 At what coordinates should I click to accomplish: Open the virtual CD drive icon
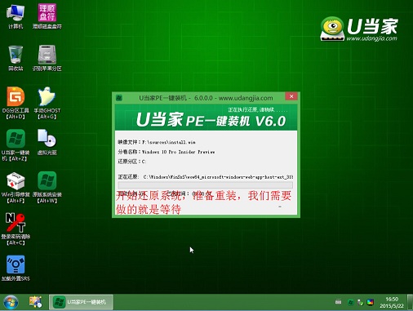[47, 142]
